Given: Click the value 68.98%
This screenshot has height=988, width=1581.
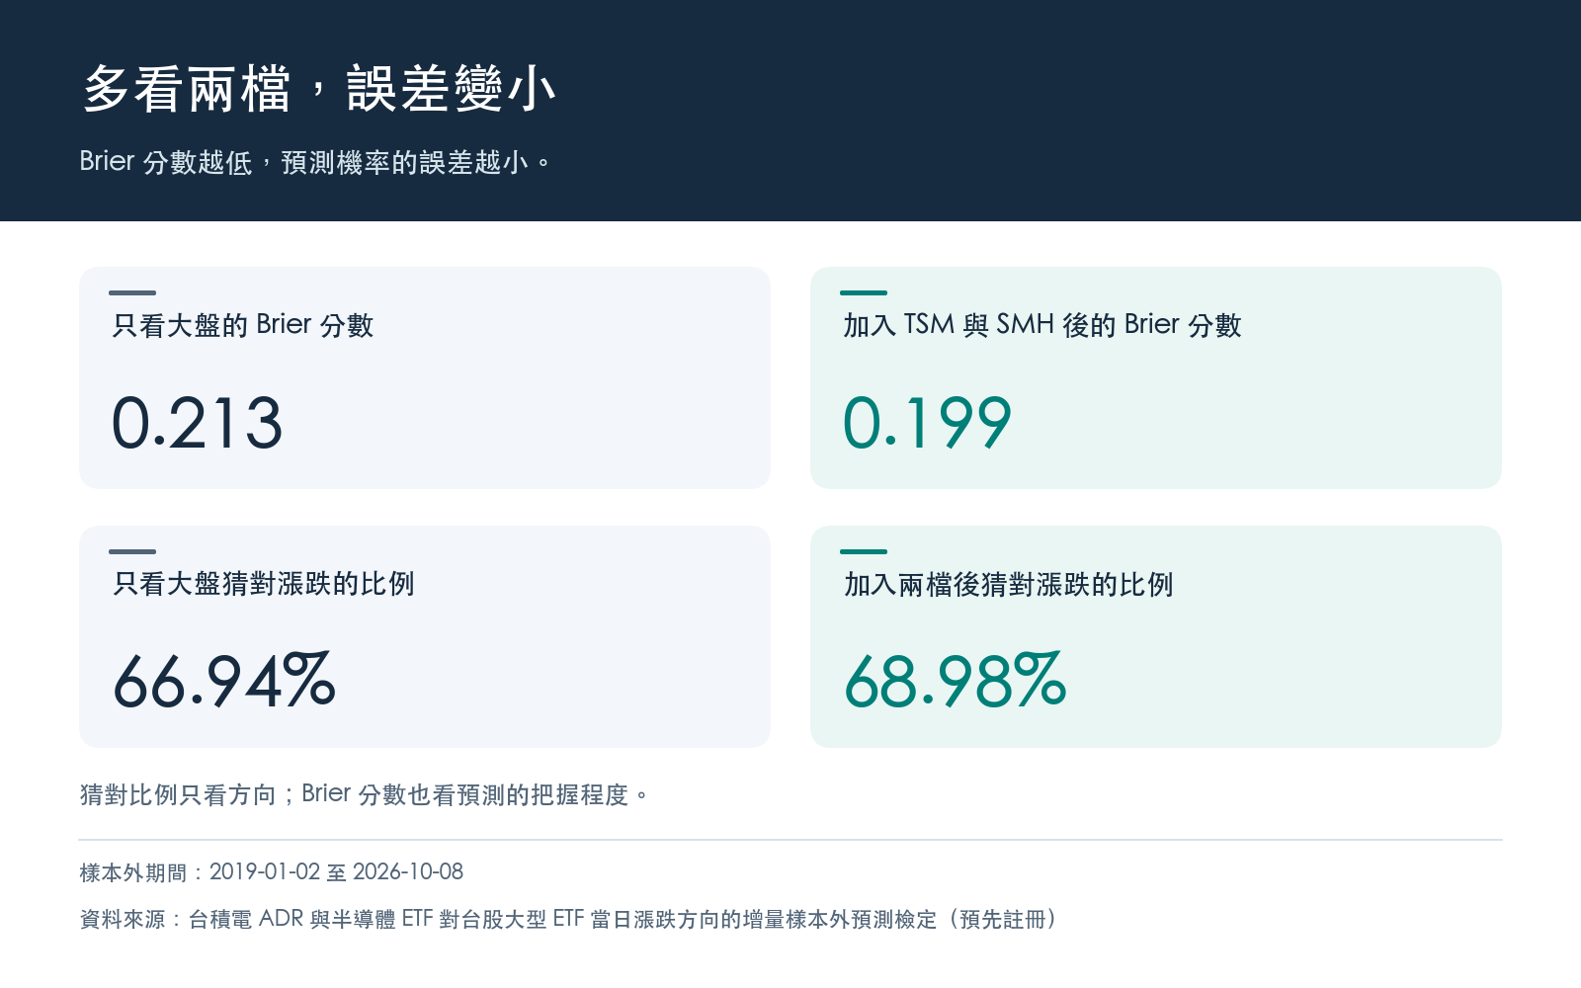Looking at the screenshot, I should 956,681.
